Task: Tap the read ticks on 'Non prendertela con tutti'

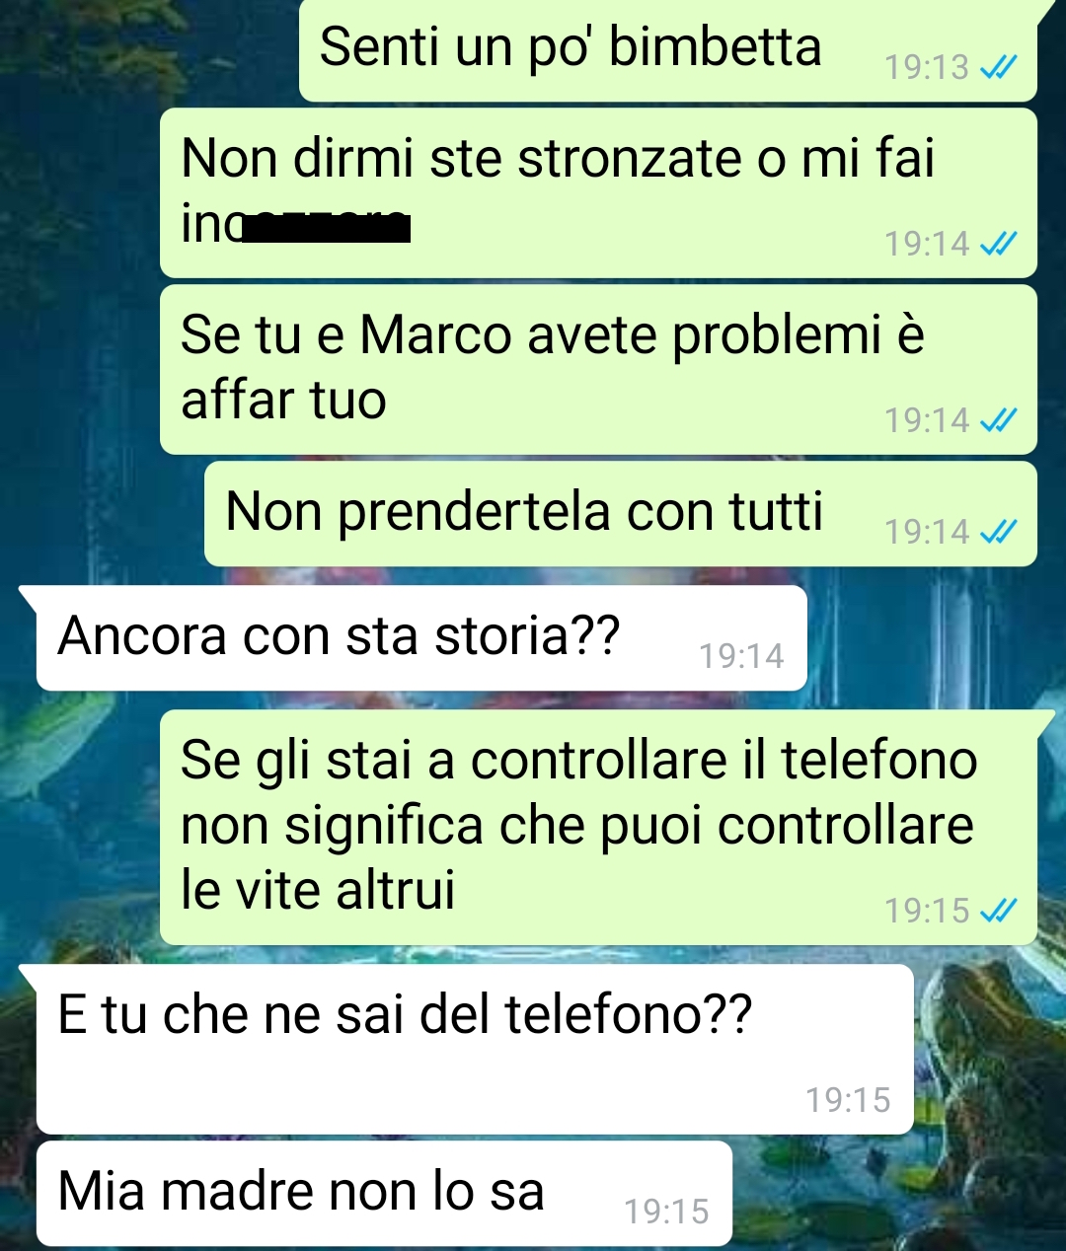Action: [997, 532]
